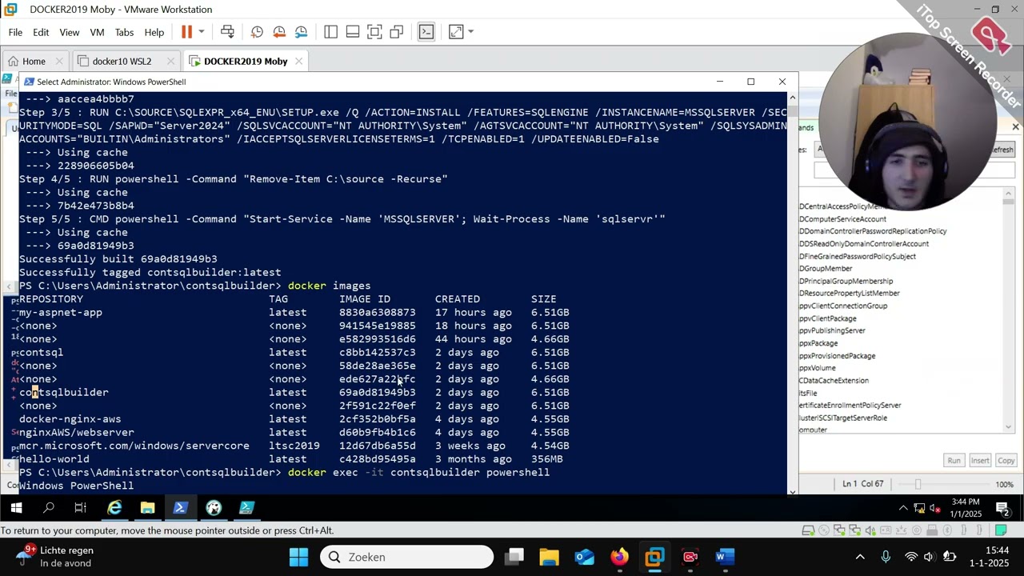Click the stretch guest display icon
This screenshot has width=1024, height=576.
(x=456, y=32)
